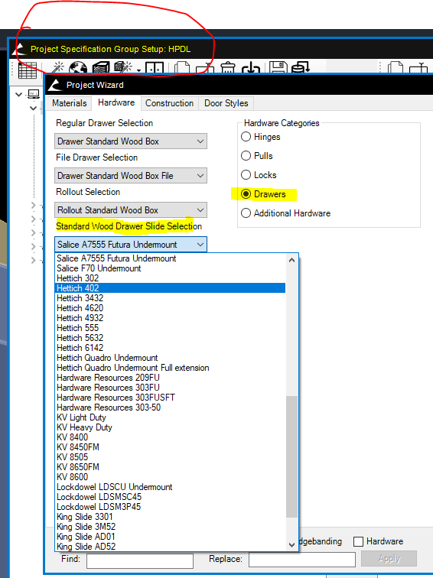This screenshot has height=578, width=433.
Task: Click the Replace text field
Action: pos(302,560)
